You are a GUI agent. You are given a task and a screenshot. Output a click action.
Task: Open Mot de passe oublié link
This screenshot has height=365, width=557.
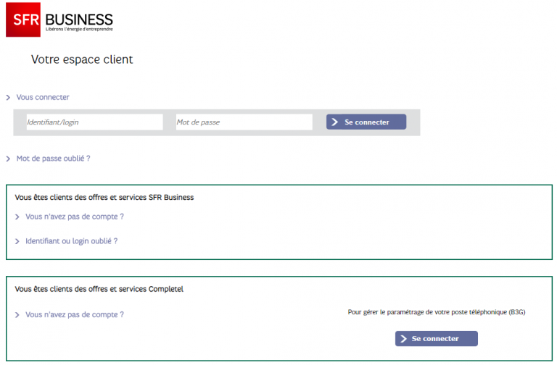click(53, 159)
